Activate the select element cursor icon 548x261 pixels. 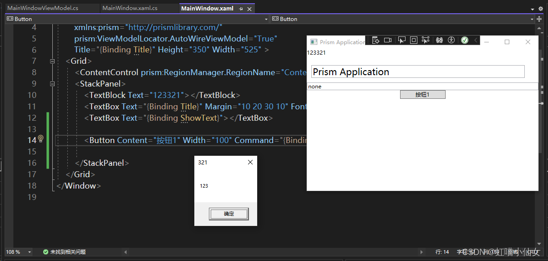[402, 41]
